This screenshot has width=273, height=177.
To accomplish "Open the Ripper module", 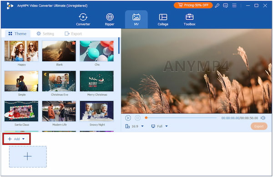I will [x=110, y=20].
